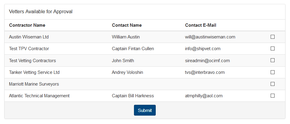
Task: Click the Submit button
Action: pos(145,110)
